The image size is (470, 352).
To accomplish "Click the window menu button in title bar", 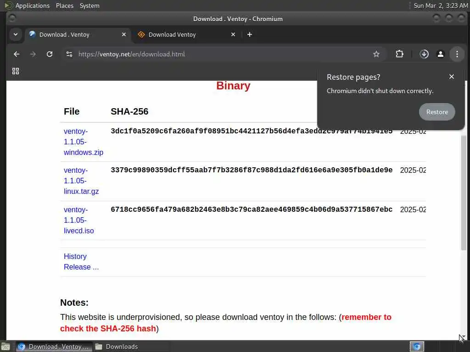I will point(12,18).
